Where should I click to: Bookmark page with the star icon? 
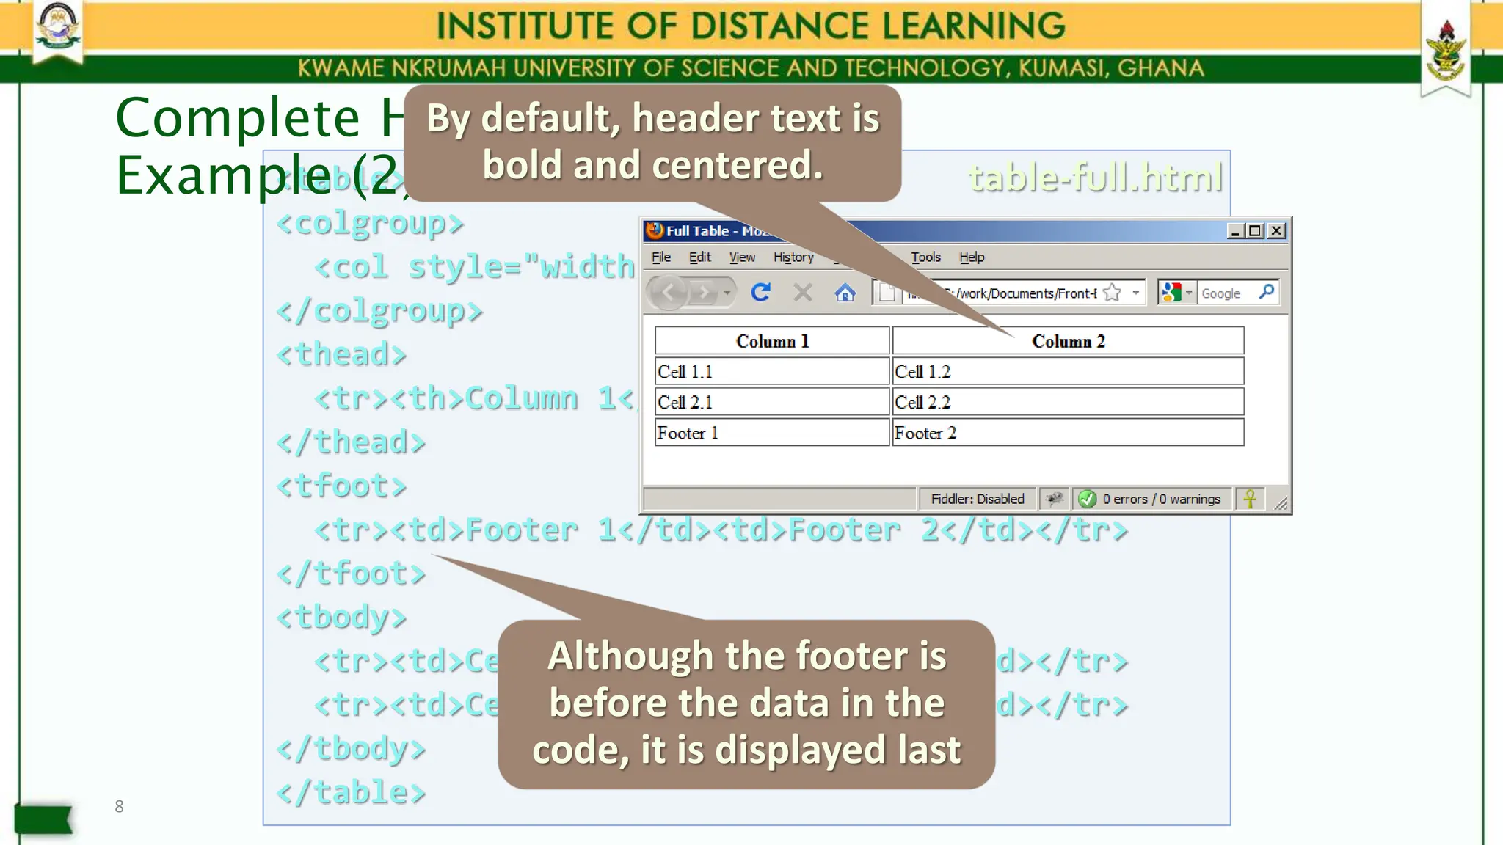(1113, 293)
